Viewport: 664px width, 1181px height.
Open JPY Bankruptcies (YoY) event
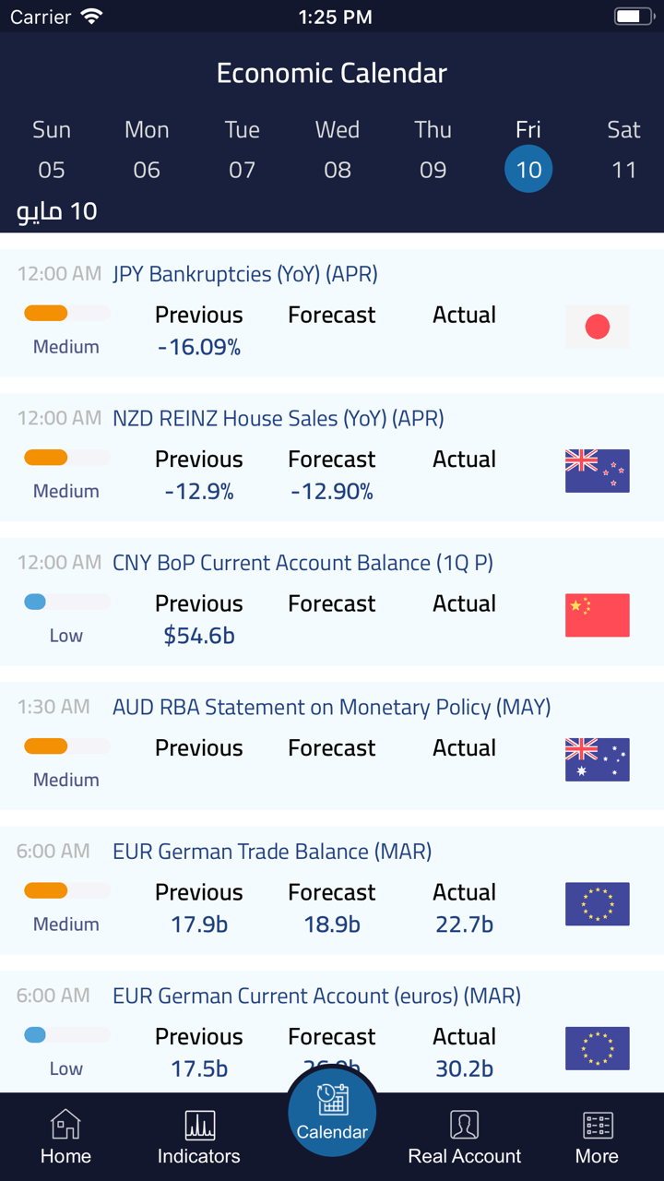tap(245, 274)
